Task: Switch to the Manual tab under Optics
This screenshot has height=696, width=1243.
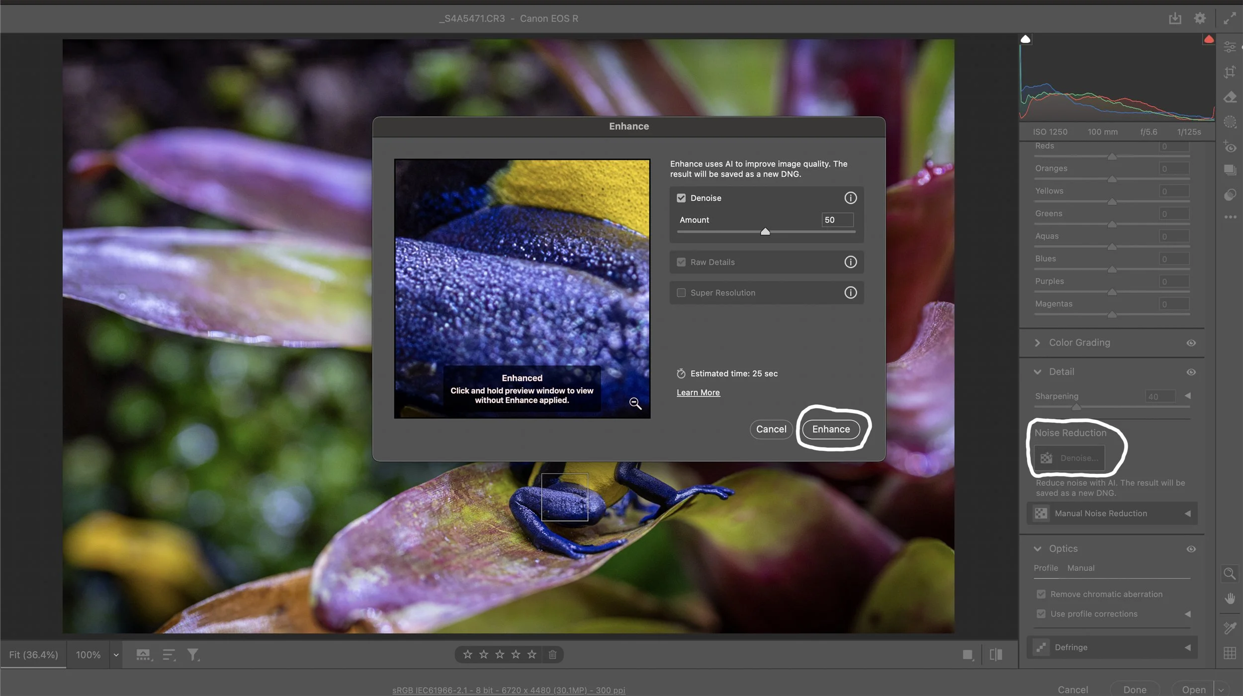Action: pyautogui.click(x=1081, y=568)
